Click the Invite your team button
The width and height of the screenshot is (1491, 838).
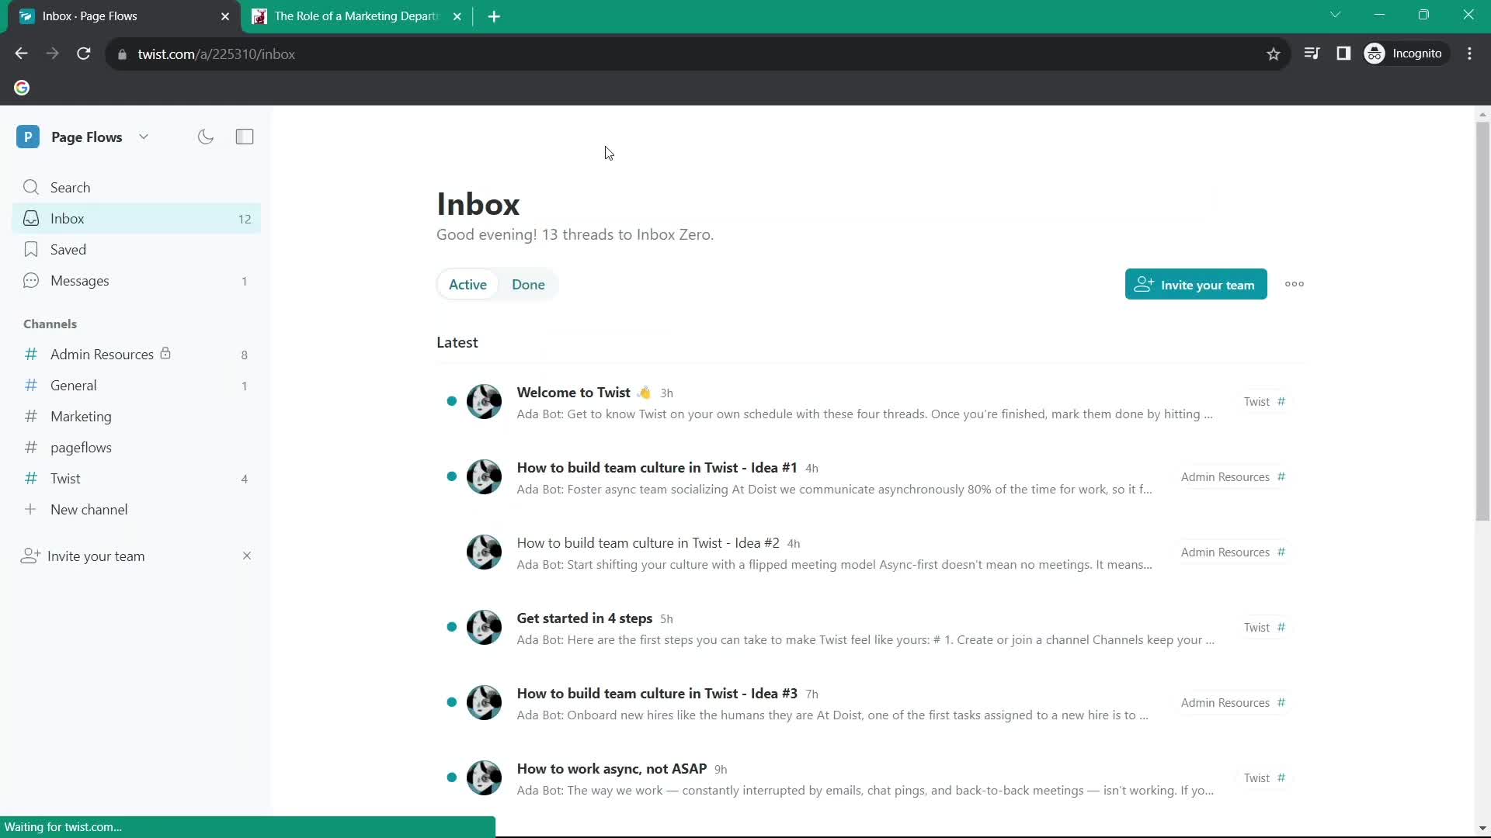[1195, 285]
